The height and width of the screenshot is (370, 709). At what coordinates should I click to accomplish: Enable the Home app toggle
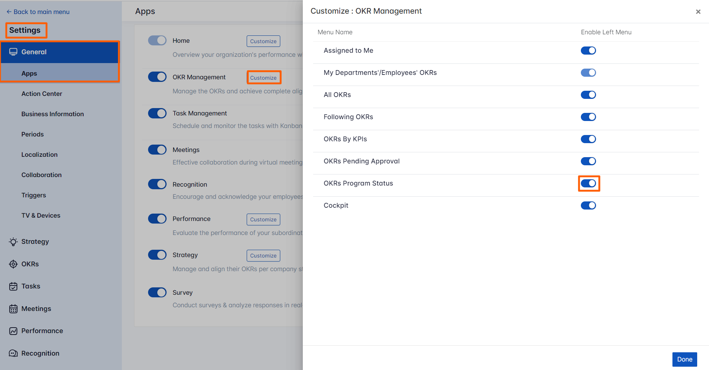(x=157, y=40)
